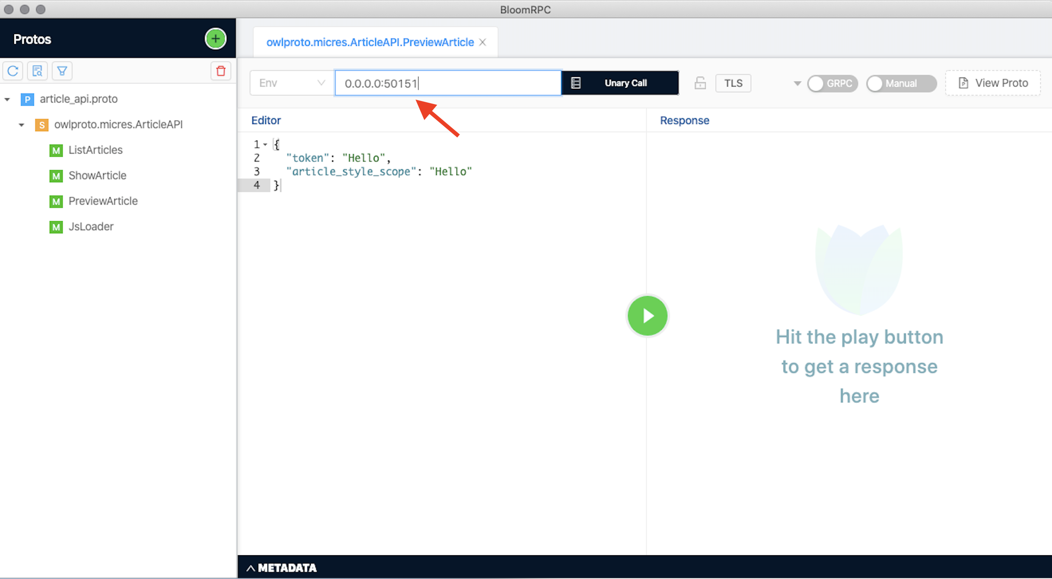
Task: Click the filter methods funnel icon
Action: click(x=62, y=71)
